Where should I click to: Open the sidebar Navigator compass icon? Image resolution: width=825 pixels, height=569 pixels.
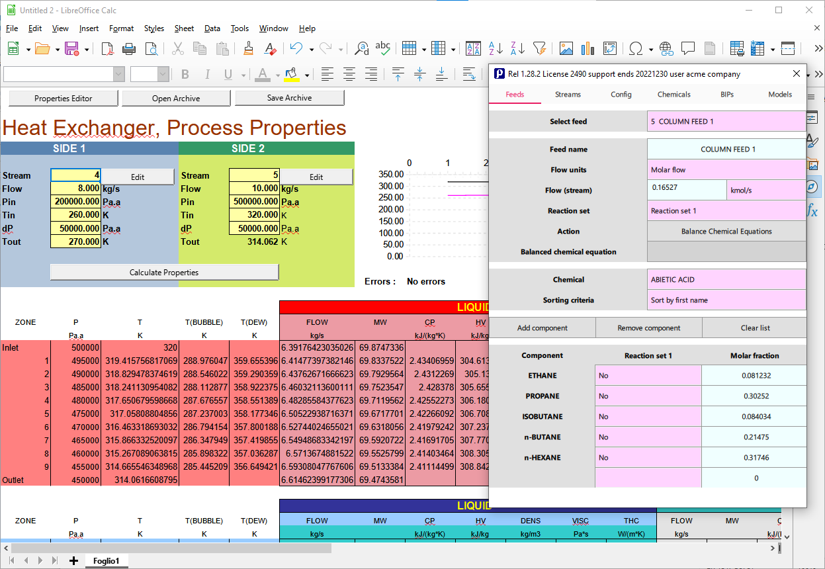coord(812,187)
